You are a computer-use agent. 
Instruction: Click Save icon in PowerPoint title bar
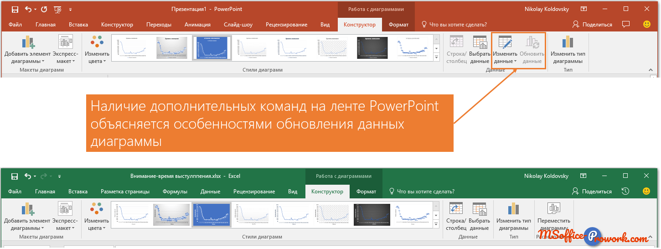click(15, 9)
